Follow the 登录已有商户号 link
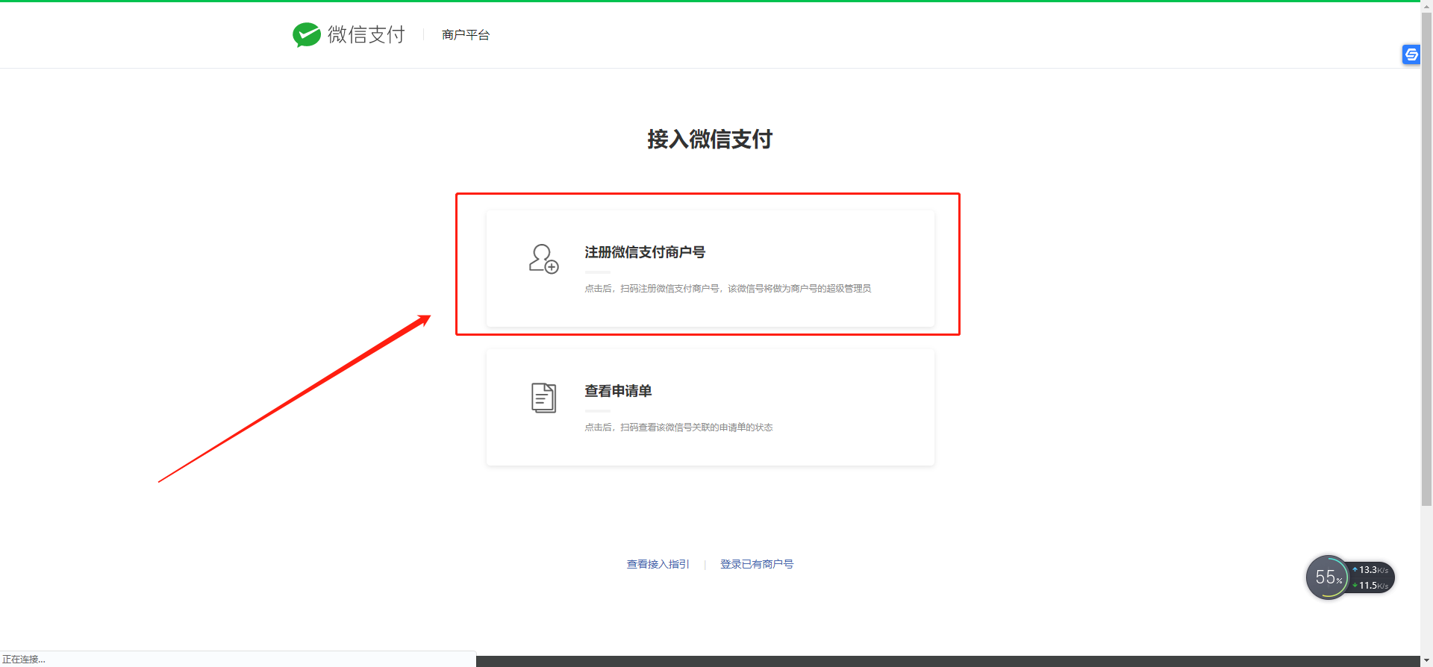The image size is (1433, 667). coord(757,564)
